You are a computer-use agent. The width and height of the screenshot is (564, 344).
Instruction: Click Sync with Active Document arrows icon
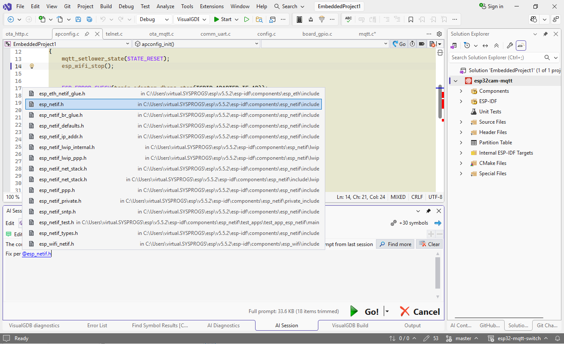[x=485, y=46]
